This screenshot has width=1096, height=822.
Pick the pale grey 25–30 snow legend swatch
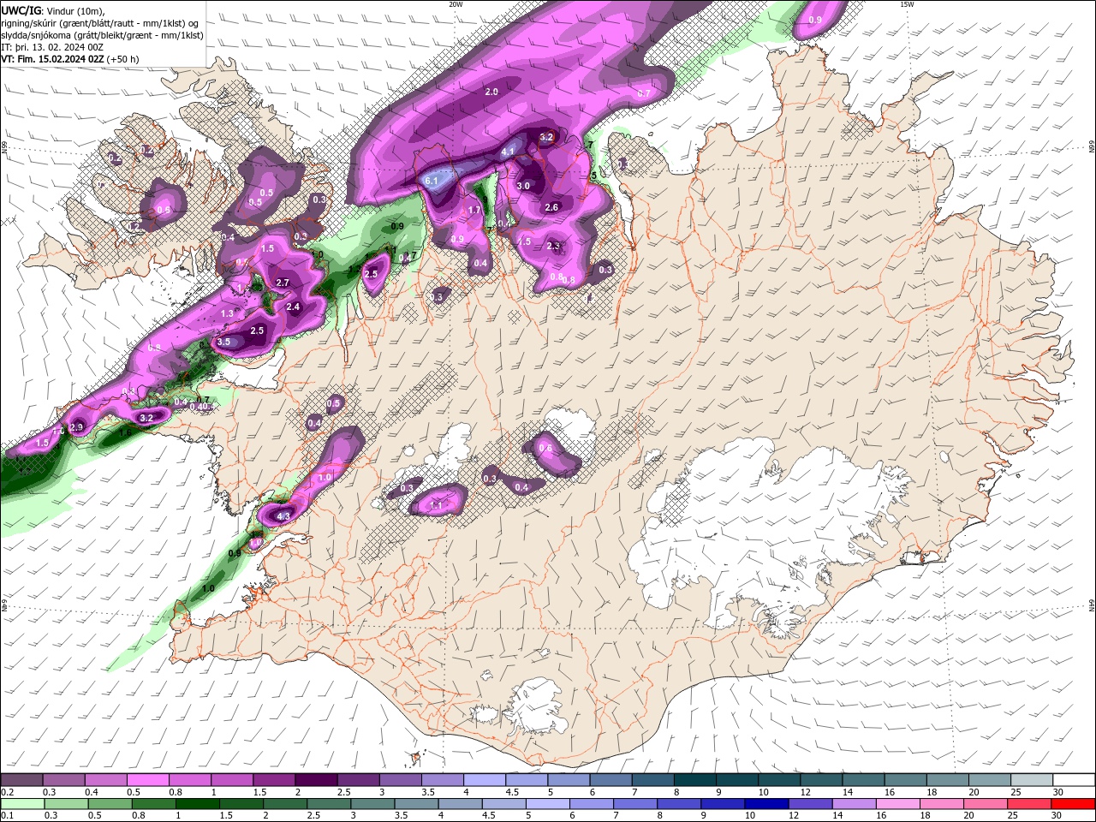coord(1032,780)
